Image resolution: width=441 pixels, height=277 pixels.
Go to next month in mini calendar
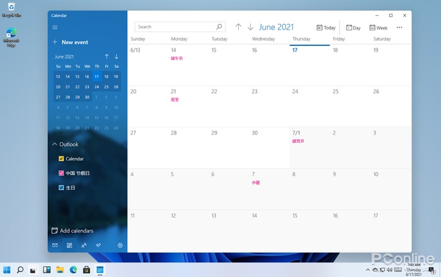click(x=116, y=57)
